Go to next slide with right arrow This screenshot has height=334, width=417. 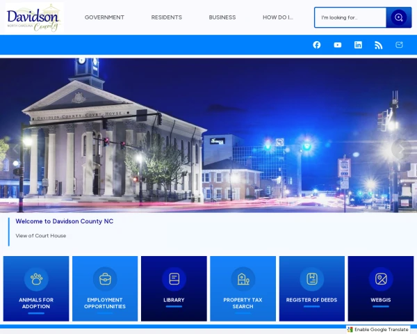400,148
